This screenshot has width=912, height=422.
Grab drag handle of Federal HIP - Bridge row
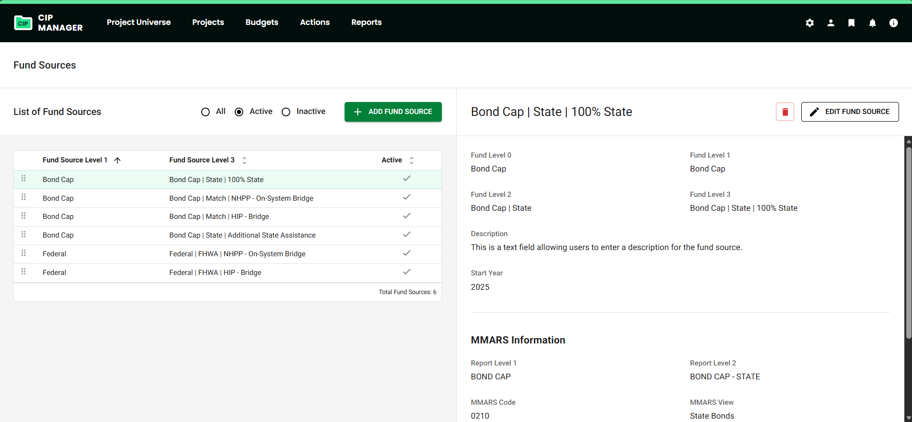tap(23, 272)
